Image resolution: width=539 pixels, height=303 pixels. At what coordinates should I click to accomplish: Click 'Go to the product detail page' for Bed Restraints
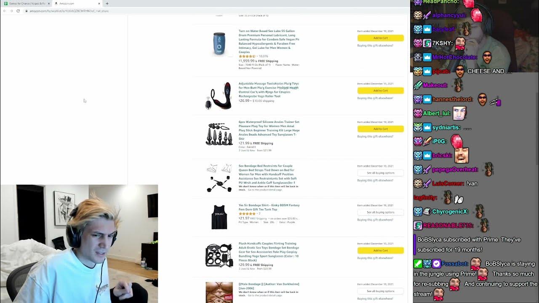click(x=265, y=190)
